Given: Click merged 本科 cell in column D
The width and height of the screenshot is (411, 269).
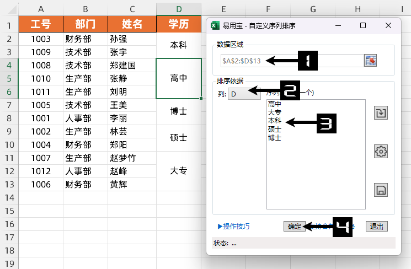Looking at the screenshot, I should point(179,45).
